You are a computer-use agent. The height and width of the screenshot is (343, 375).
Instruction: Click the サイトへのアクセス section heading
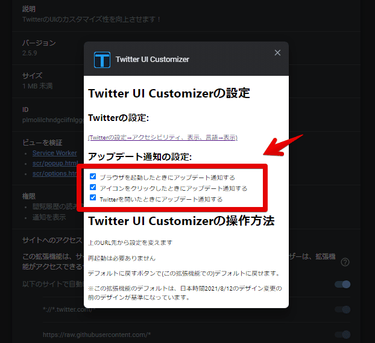[52, 240]
